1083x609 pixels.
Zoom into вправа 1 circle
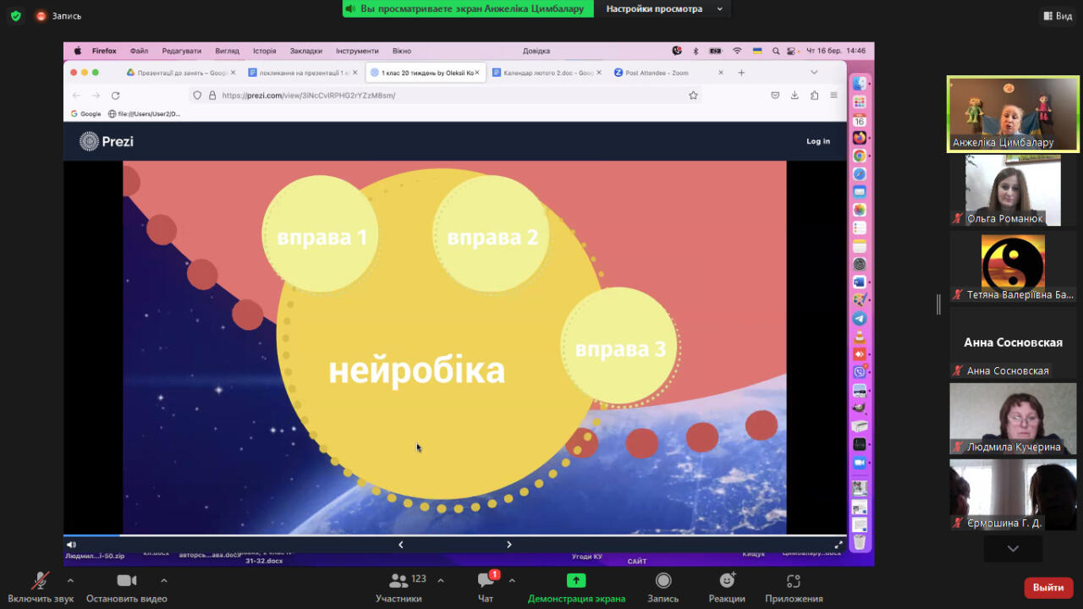coord(321,235)
